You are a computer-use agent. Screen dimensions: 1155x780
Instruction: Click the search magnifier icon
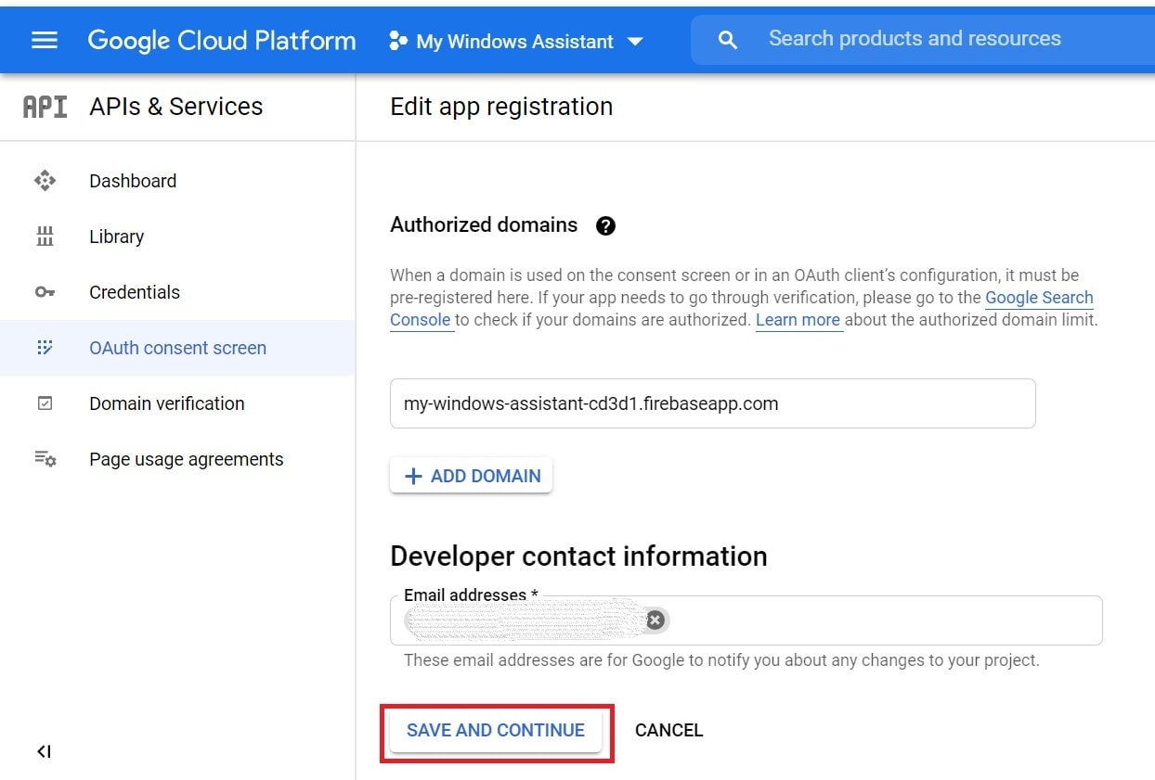click(728, 40)
